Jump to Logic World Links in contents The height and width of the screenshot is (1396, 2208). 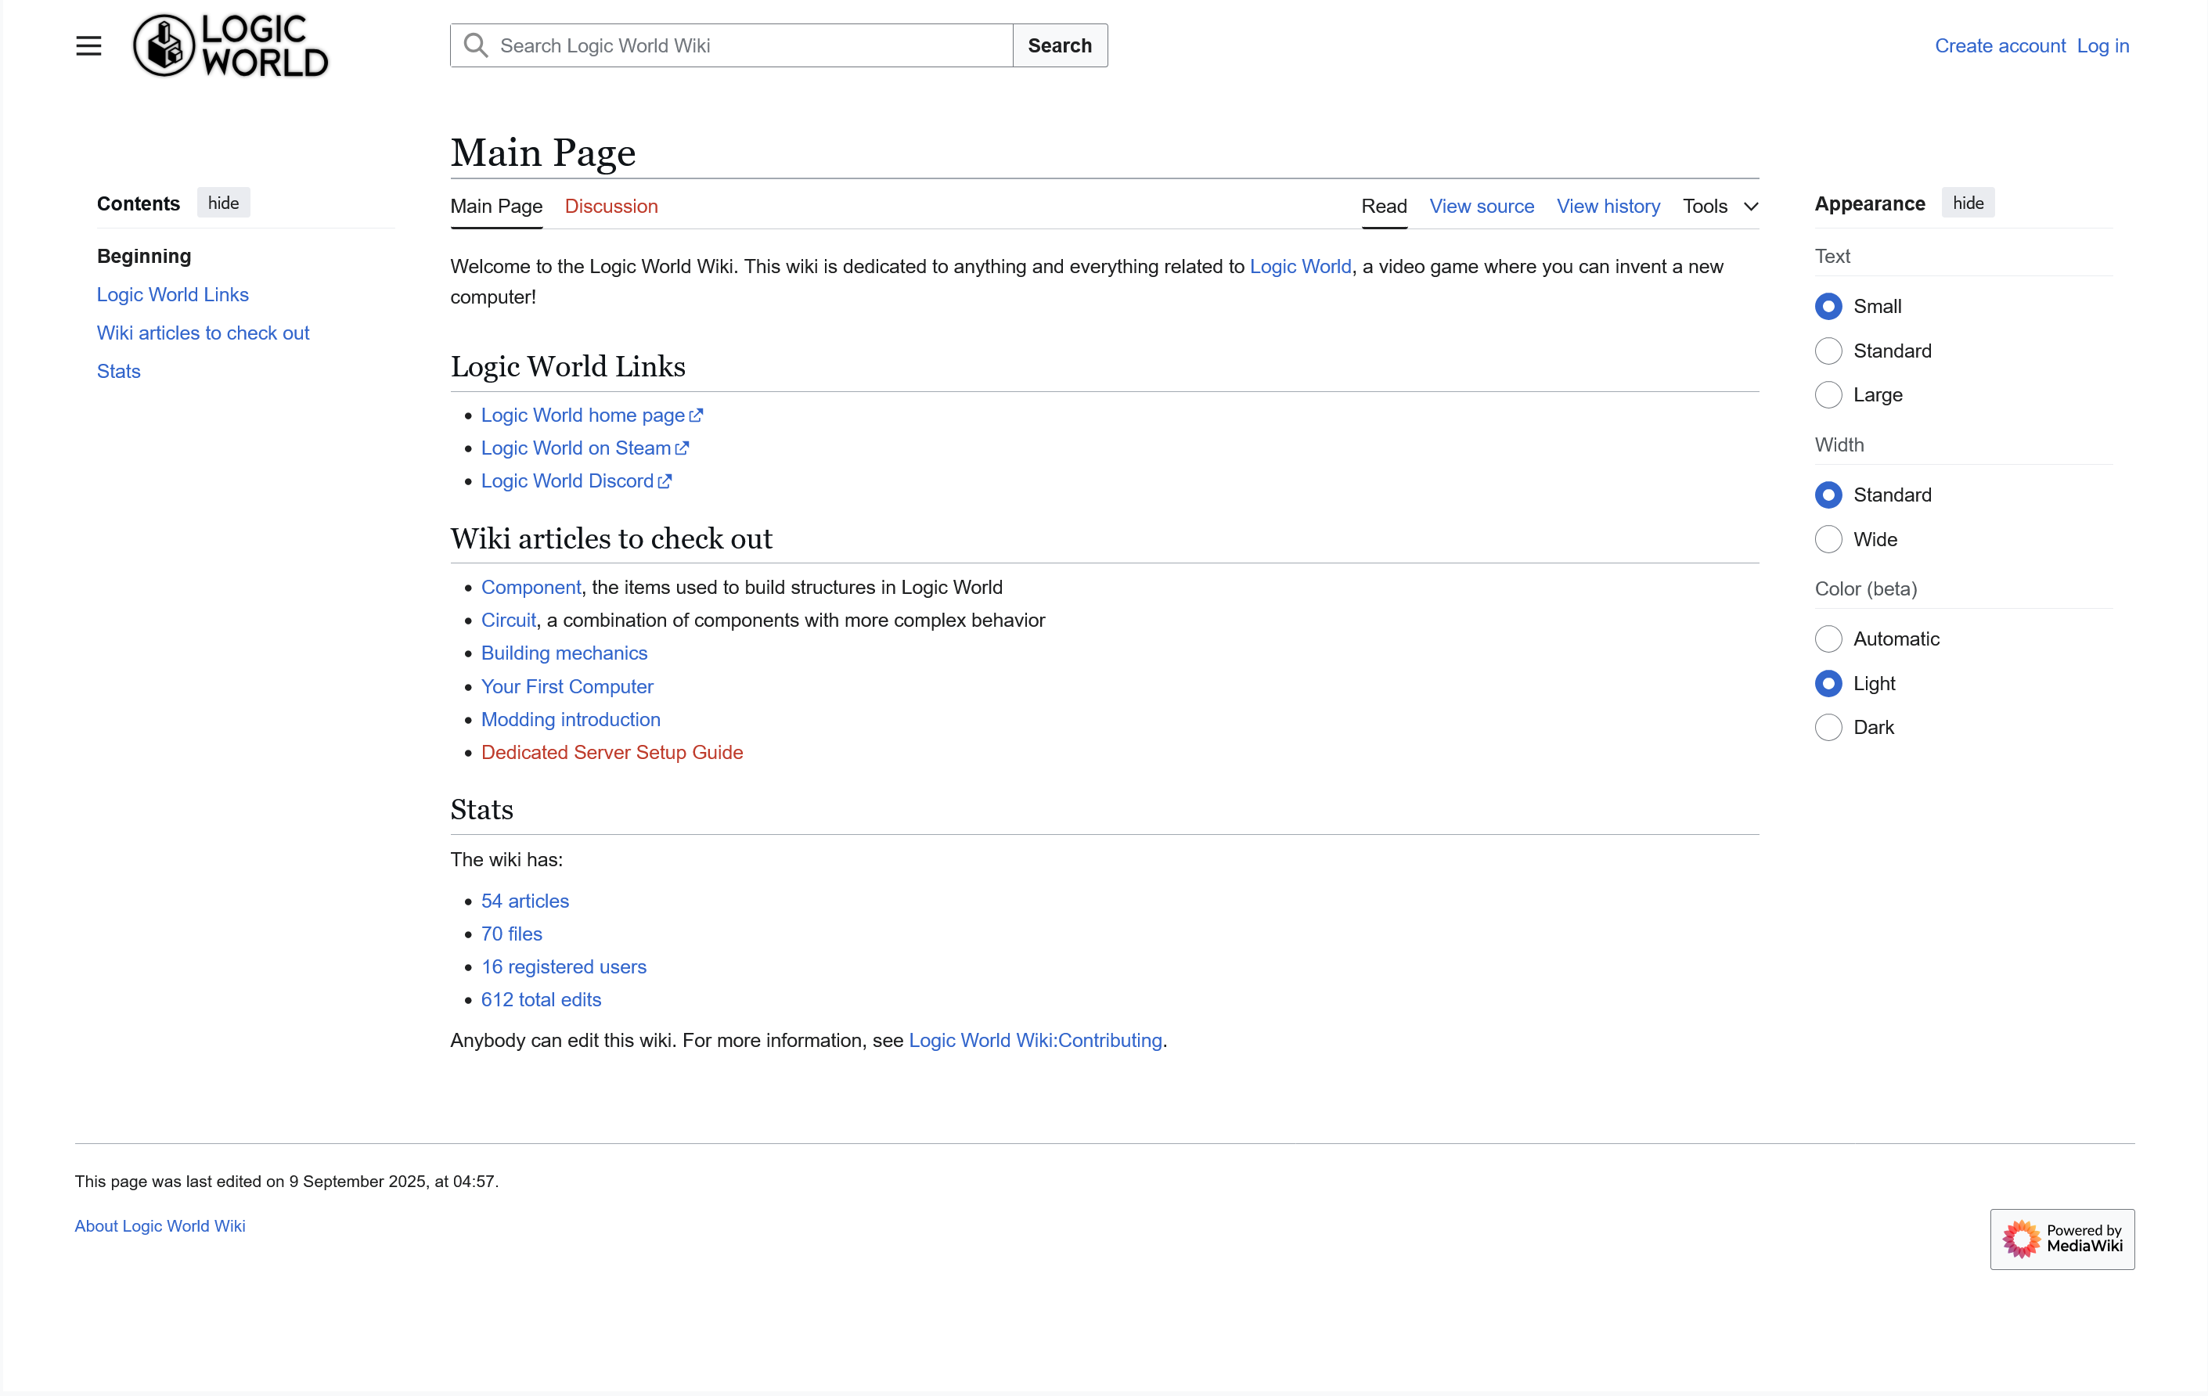click(172, 294)
